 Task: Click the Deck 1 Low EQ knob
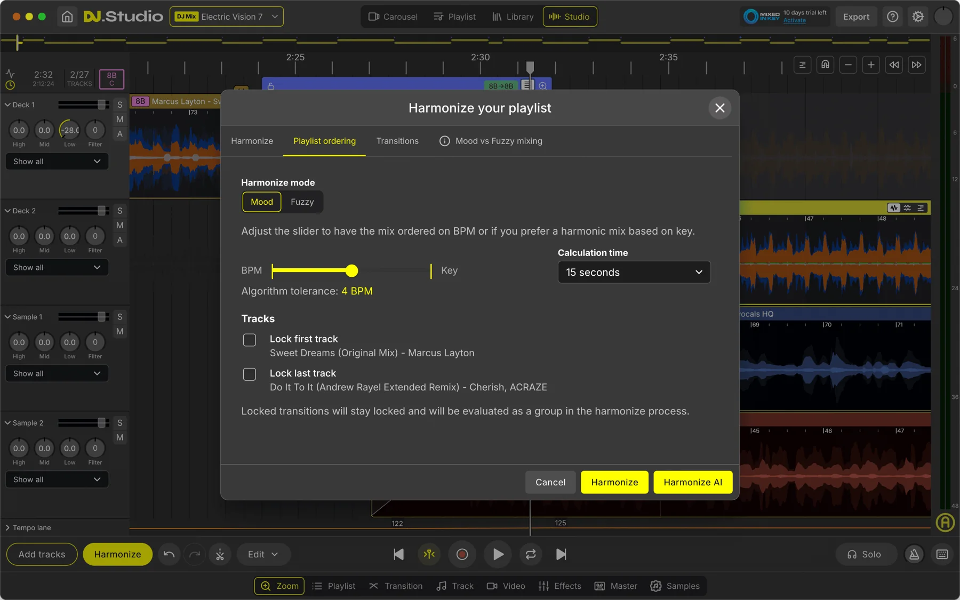click(x=70, y=130)
